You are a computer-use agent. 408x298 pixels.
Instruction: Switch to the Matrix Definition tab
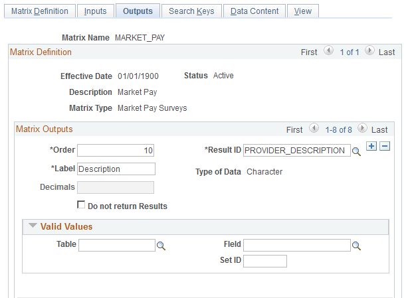point(40,11)
